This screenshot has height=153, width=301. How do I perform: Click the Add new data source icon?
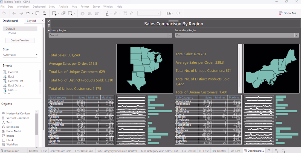tap(44, 13)
